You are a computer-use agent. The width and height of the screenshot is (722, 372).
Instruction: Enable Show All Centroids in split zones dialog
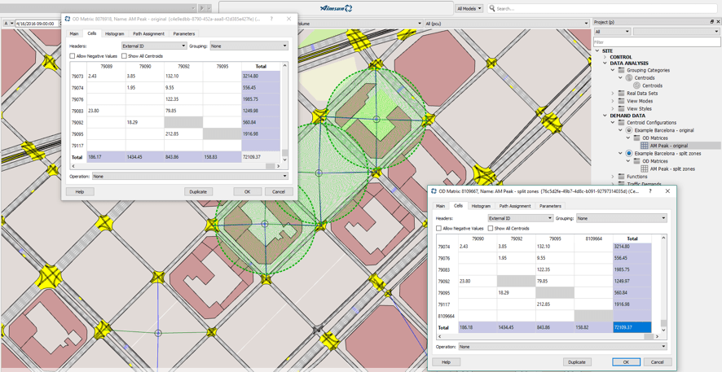[491, 228]
